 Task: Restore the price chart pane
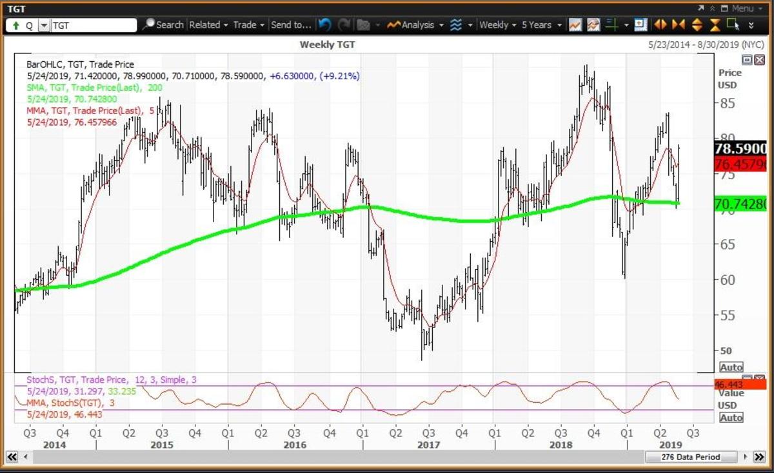tap(746, 60)
